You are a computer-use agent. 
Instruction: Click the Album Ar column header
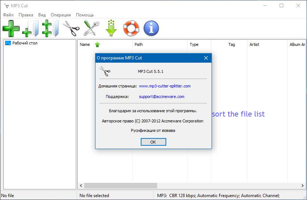pyautogui.click(x=297, y=44)
